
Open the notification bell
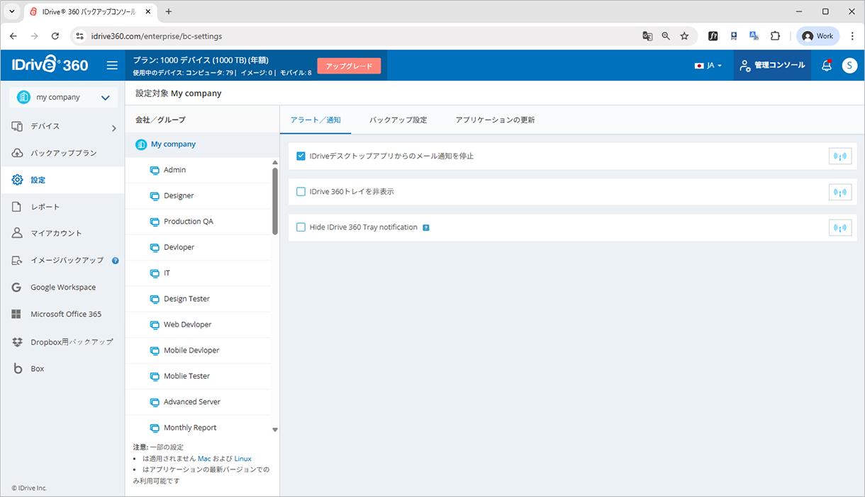(826, 64)
